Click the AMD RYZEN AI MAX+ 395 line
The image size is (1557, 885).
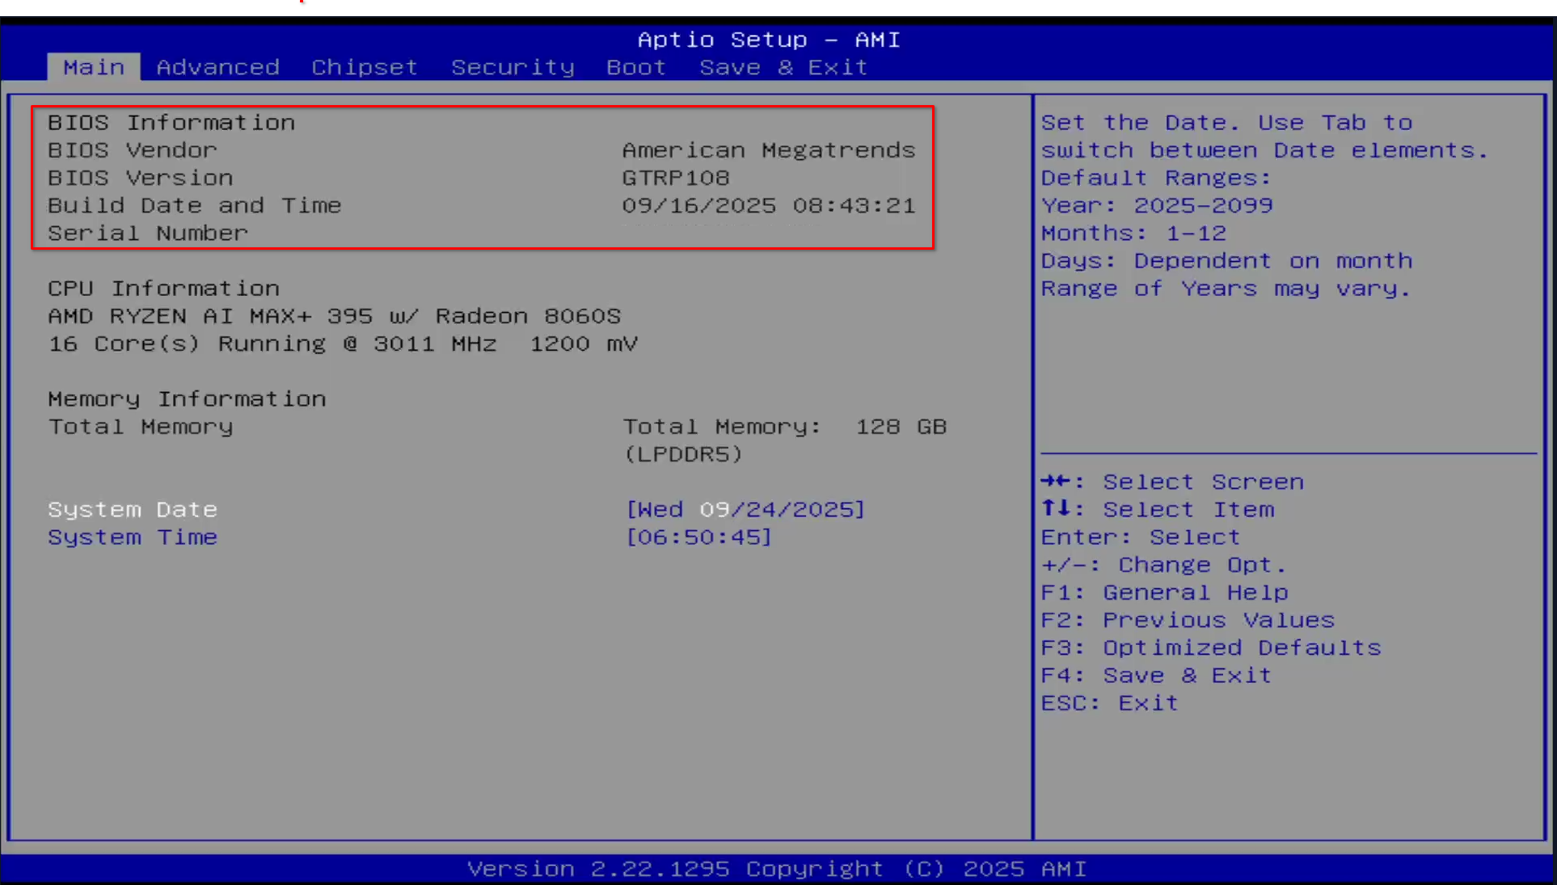coord(335,316)
